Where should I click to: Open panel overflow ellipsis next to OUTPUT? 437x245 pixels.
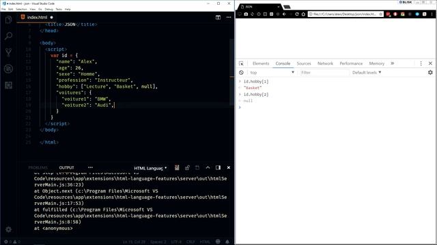pyautogui.click(x=90, y=167)
